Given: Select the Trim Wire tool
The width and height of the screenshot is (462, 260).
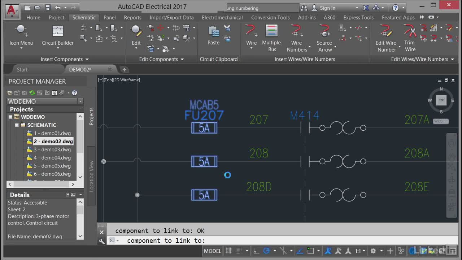Looking at the screenshot, I should tap(410, 38).
